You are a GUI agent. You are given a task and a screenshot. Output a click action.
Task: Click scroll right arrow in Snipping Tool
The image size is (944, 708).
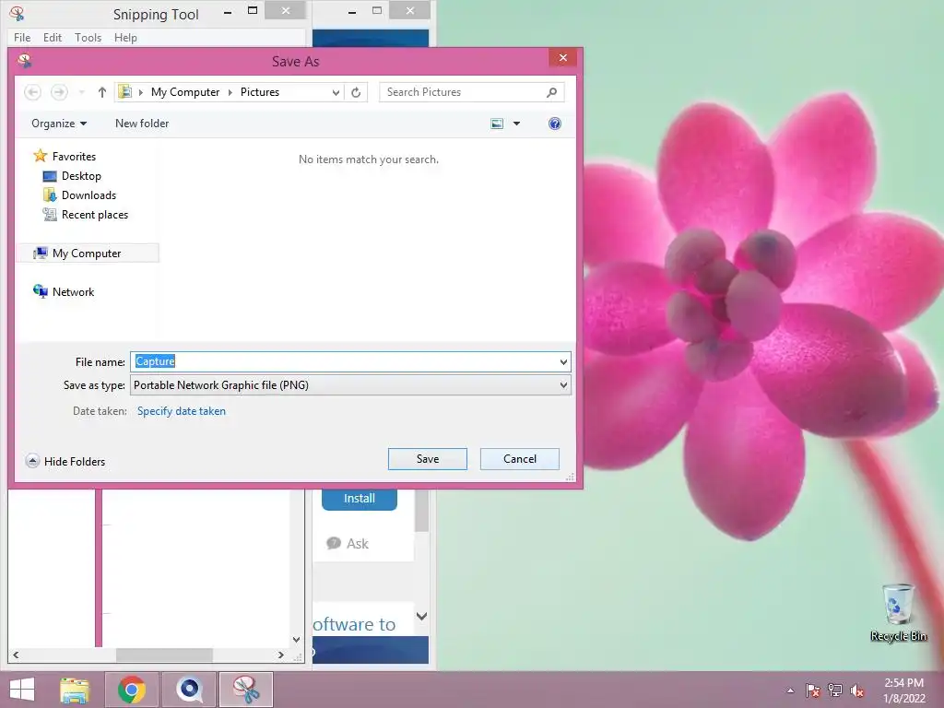pyautogui.click(x=280, y=655)
